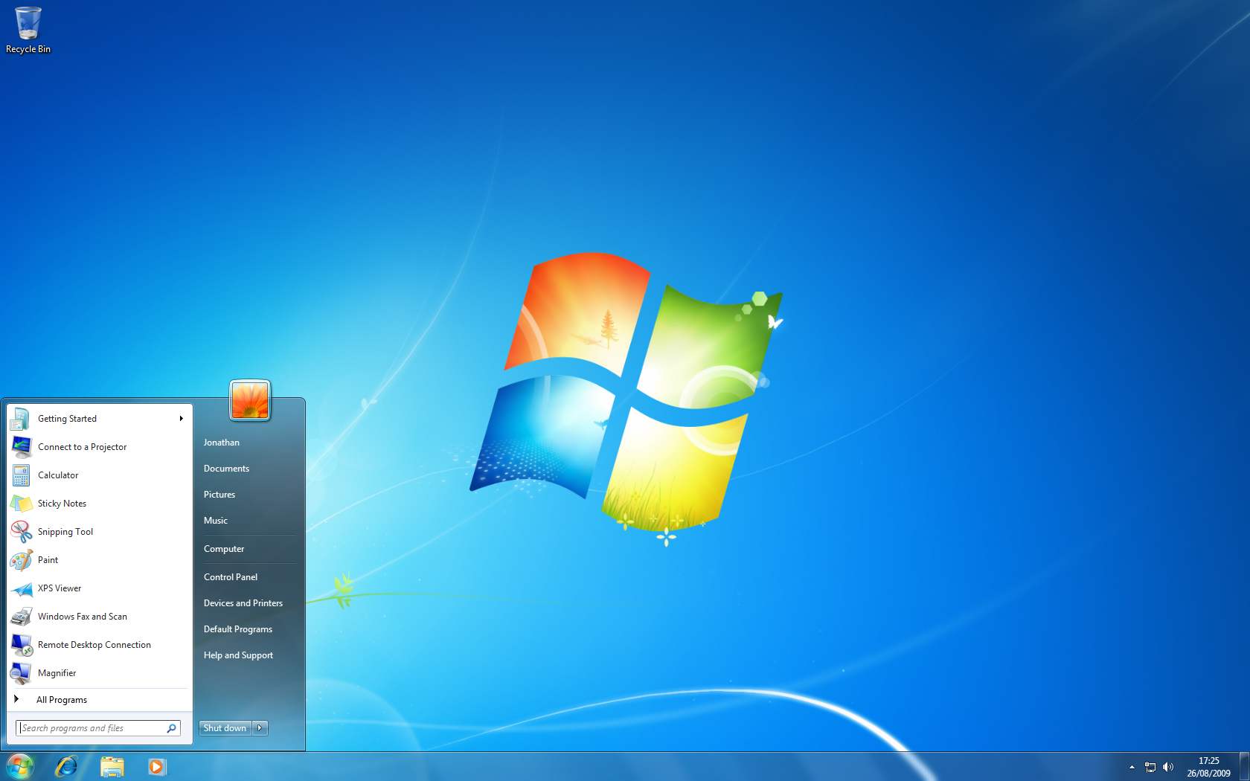Launch Internet Explorer from the taskbar
The width and height of the screenshot is (1250, 781).
(67, 766)
